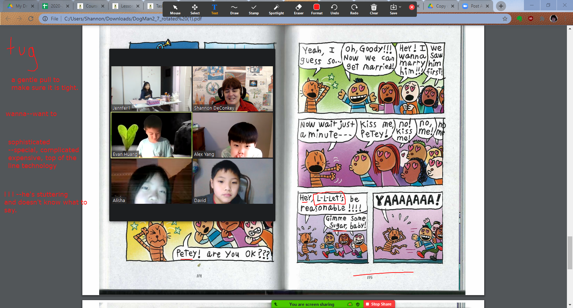Select Alex Yang's video tile
The height and width of the screenshot is (308, 573).
point(233,135)
